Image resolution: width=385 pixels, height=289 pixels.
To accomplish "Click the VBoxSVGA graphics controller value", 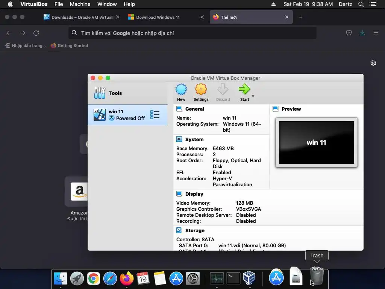I will tap(249, 209).
